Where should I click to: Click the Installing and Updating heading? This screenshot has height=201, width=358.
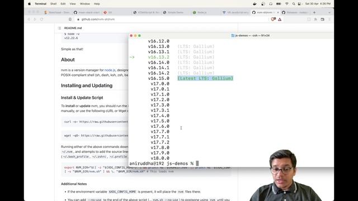click(87, 85)
